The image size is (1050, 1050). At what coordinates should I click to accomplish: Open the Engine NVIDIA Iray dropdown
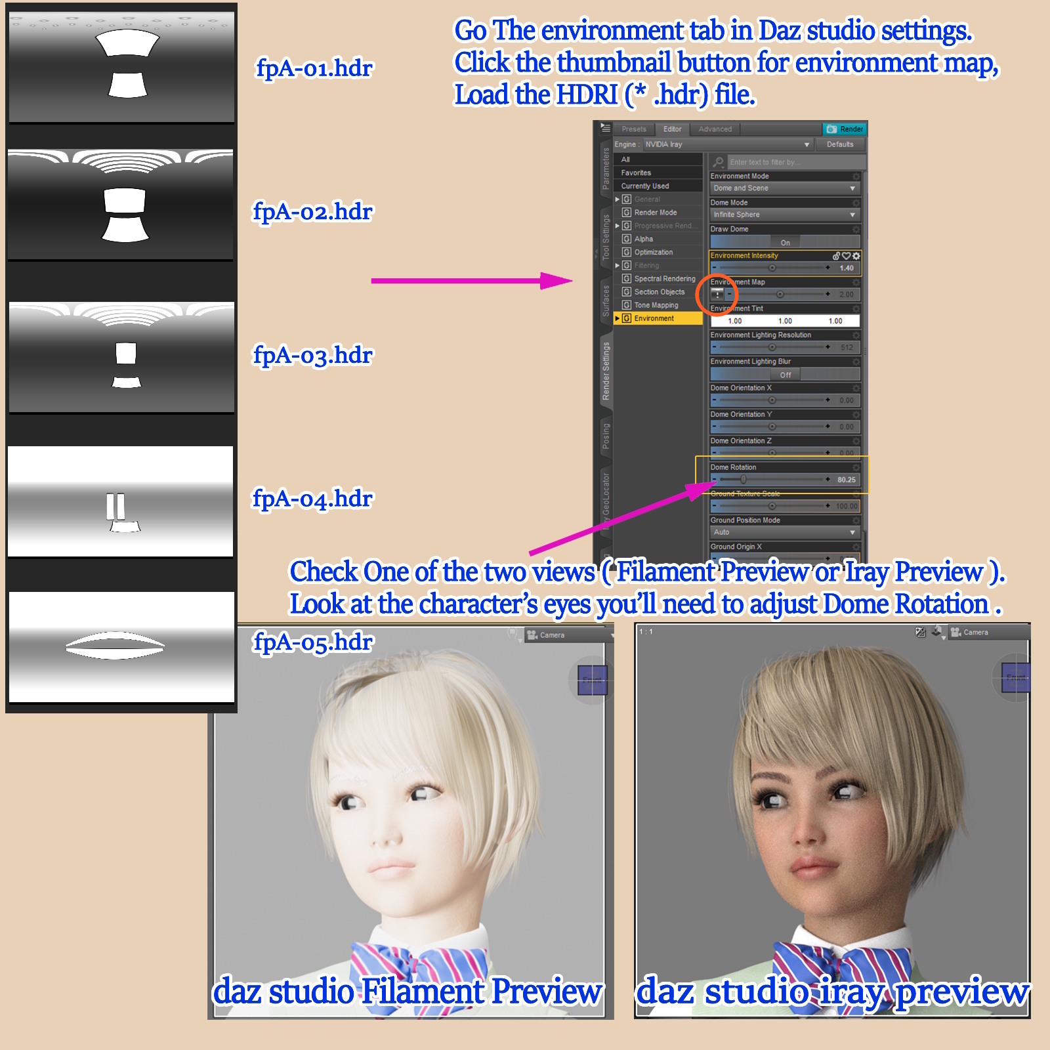point(728,144)
